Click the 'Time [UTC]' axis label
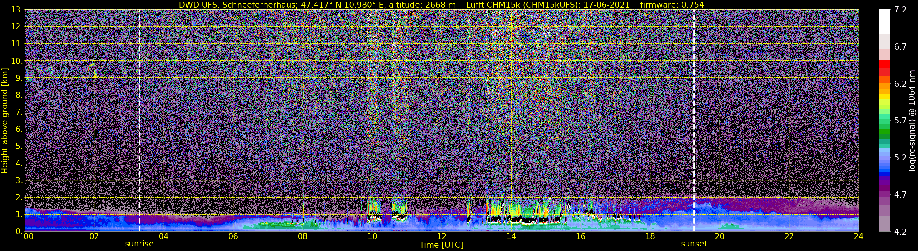Image resolution: width=918 pixels, height=251 pixels. tap(441, 245)
